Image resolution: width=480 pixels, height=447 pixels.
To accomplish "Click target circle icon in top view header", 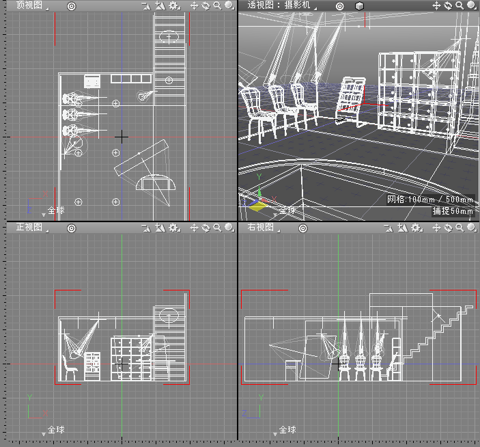I will point(72,5).
